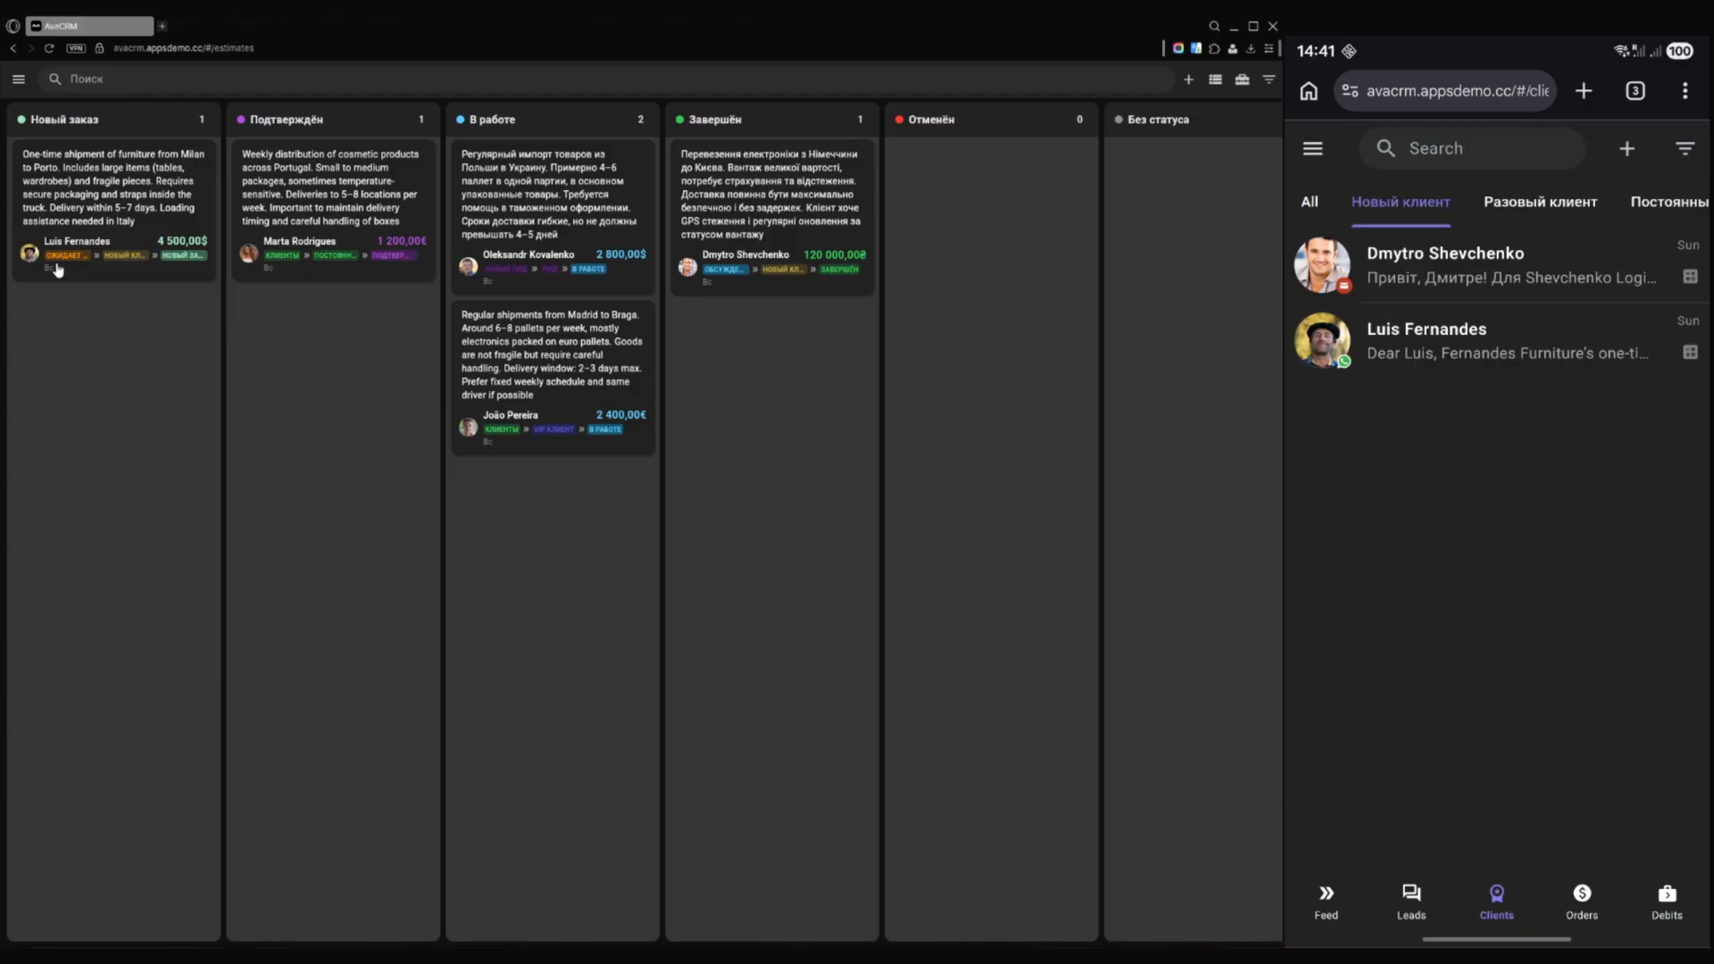The image size is (1714, 964).
Task: Show open tabs counter in mobile browser
Action: pos(1635,91)
